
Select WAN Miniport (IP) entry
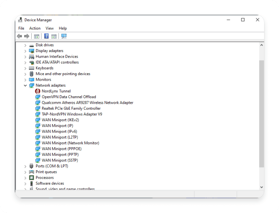pos(57,126)
